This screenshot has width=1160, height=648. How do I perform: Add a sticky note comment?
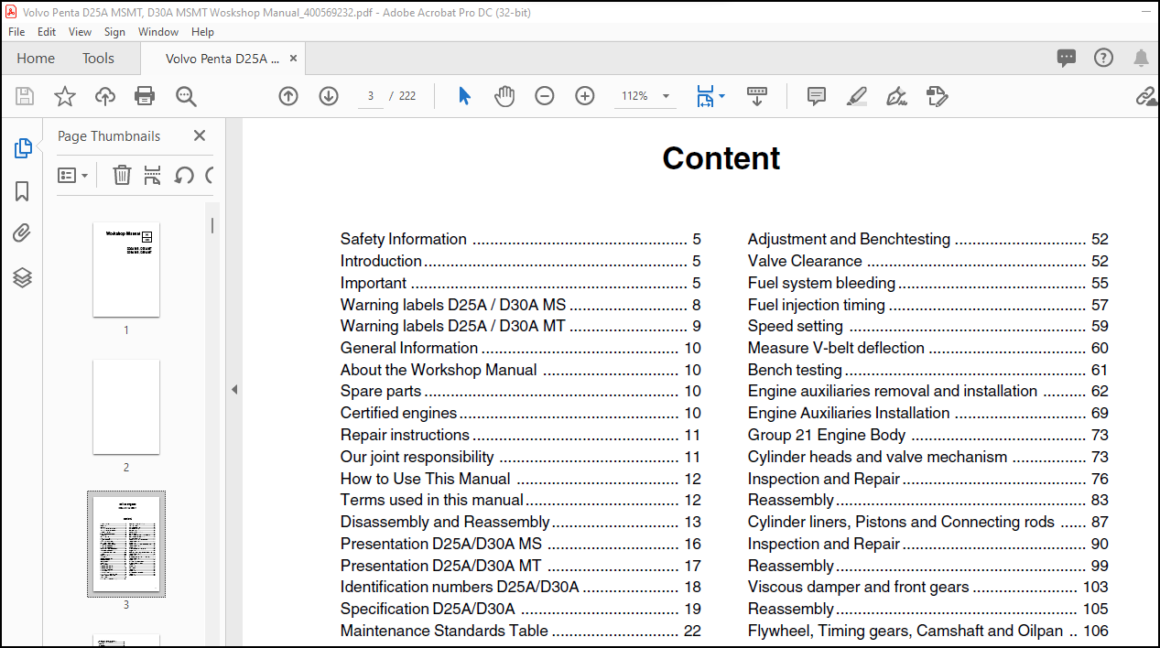pyautogui.click(x=817, y=96)
